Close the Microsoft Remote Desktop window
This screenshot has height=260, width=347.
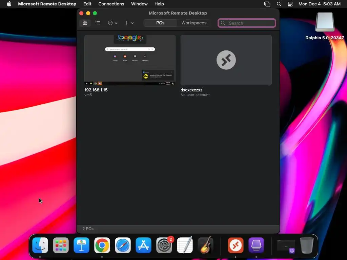point(81,13)
